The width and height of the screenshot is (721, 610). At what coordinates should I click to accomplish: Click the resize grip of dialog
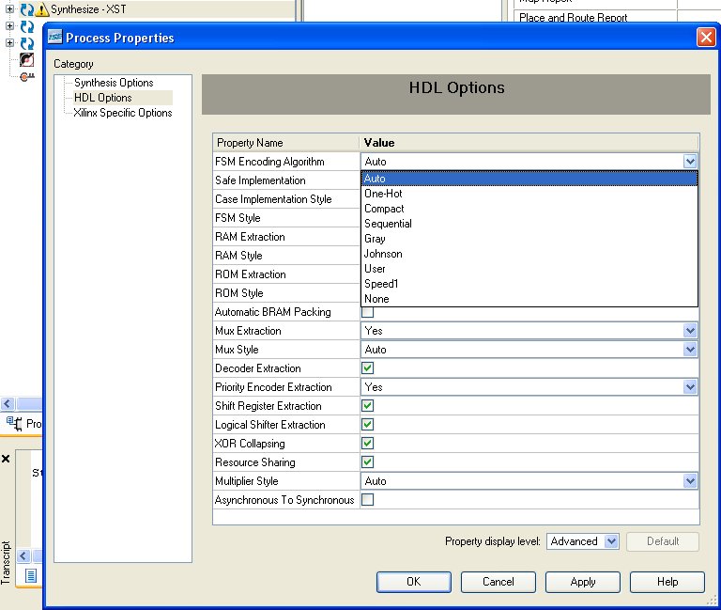tap(712, 601)
